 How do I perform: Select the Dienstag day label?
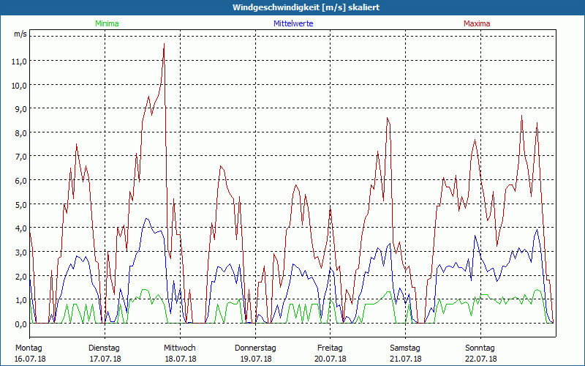[104, 348]
